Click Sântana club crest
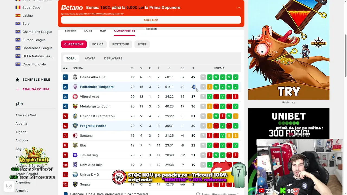 (x=75, y=136)
